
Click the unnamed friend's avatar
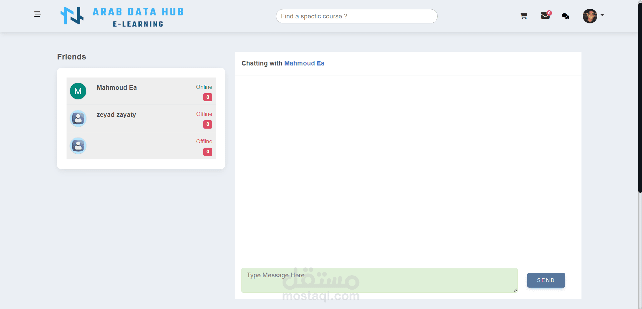tap(78, 146)
